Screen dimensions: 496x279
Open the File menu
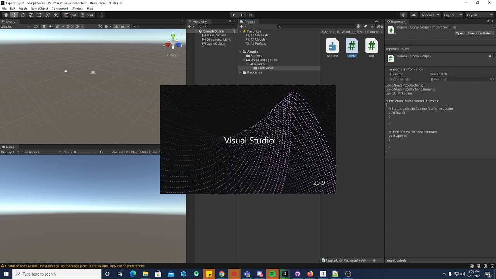coord(4,9)
